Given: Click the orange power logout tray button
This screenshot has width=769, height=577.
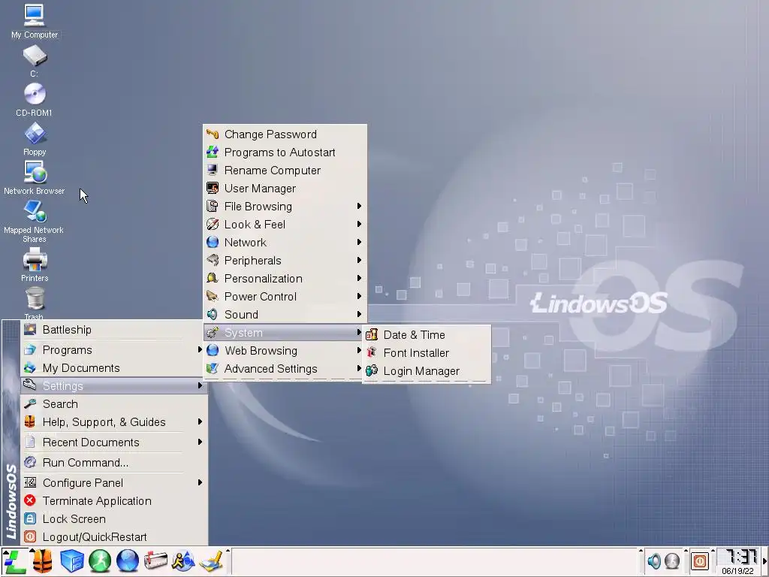Looking at the screenshot, I should (700, 560).
